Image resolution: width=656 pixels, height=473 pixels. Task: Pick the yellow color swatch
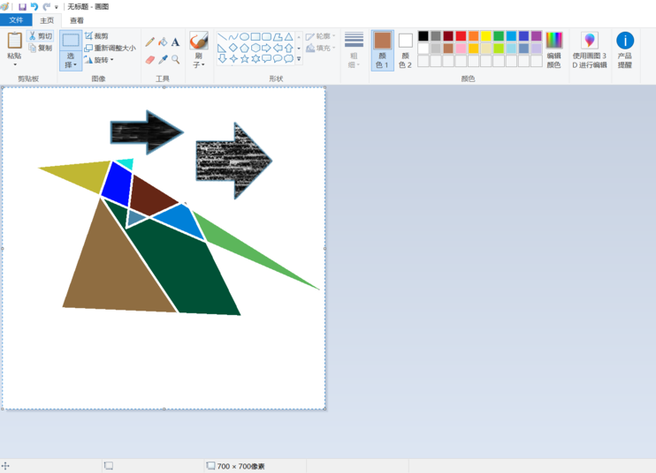486,36
